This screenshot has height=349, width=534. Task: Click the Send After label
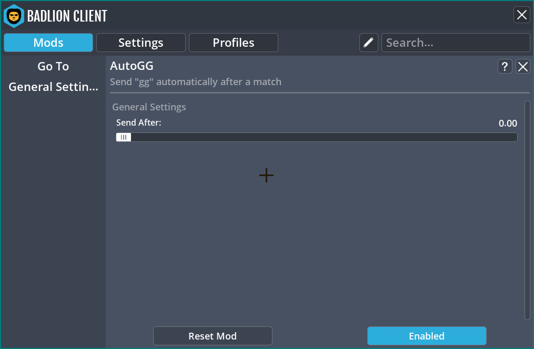[138, 122]
